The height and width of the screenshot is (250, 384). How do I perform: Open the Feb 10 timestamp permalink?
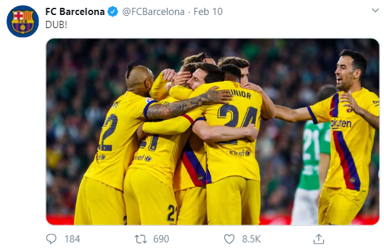208,12
